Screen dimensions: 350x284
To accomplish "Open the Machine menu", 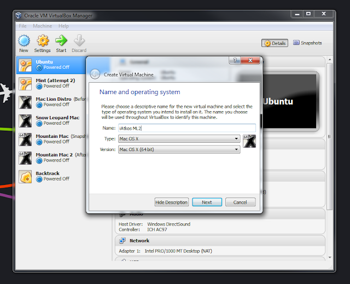I will click(43, 26).
